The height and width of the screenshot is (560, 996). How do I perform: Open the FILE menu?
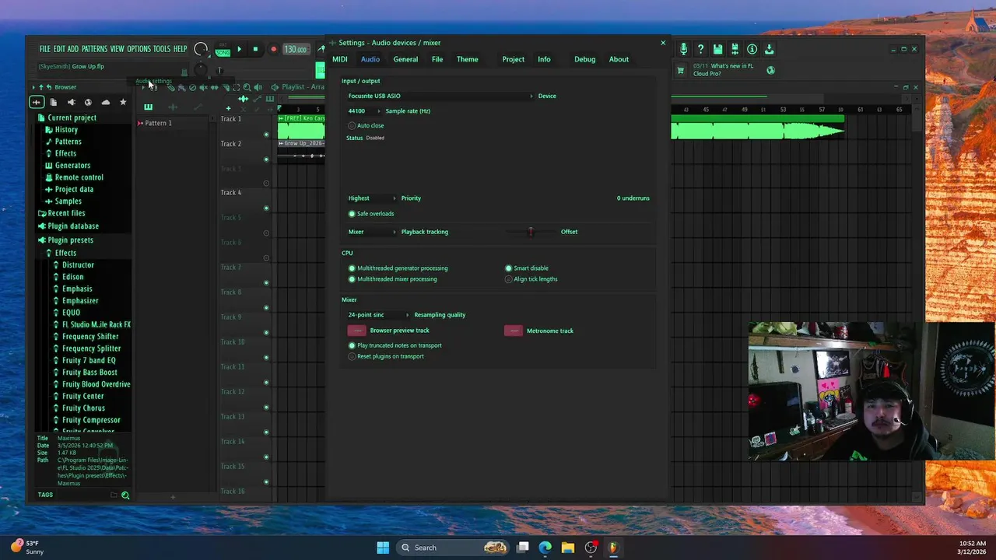pos(45,49)
